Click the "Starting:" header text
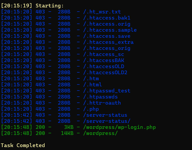This screenshot has width=192, height=150. 50,6
